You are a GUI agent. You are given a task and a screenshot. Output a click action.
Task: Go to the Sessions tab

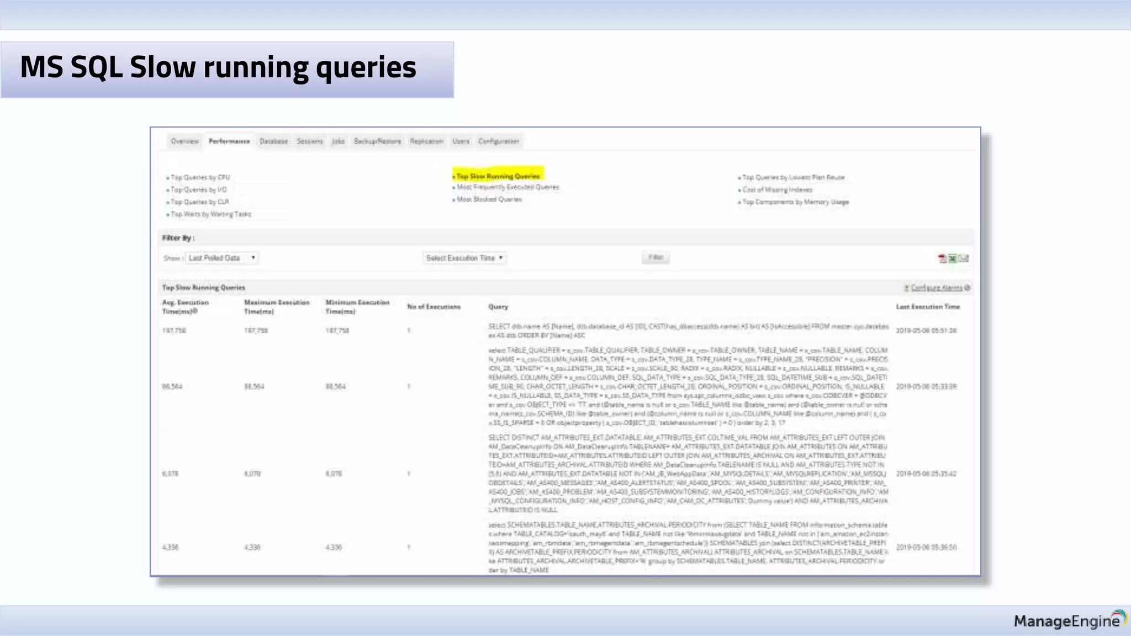(x=310, y=141)
